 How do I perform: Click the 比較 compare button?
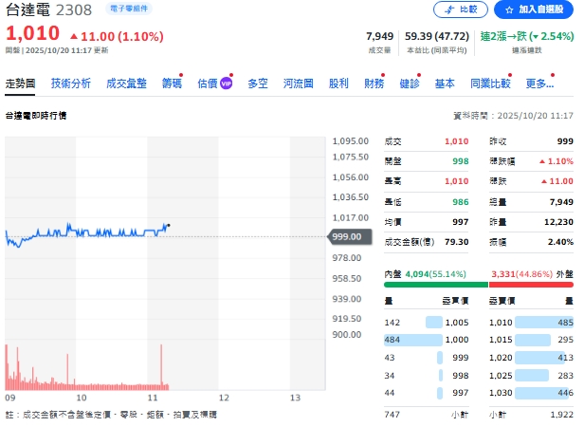[x=460, y=9]
